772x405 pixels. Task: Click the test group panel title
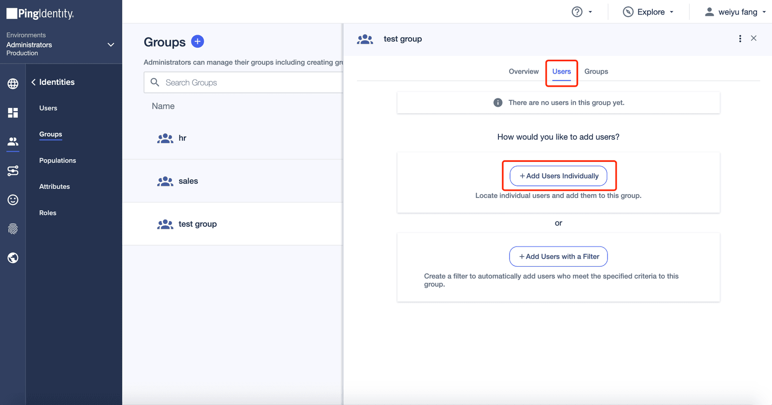click(x=403, y=39)
